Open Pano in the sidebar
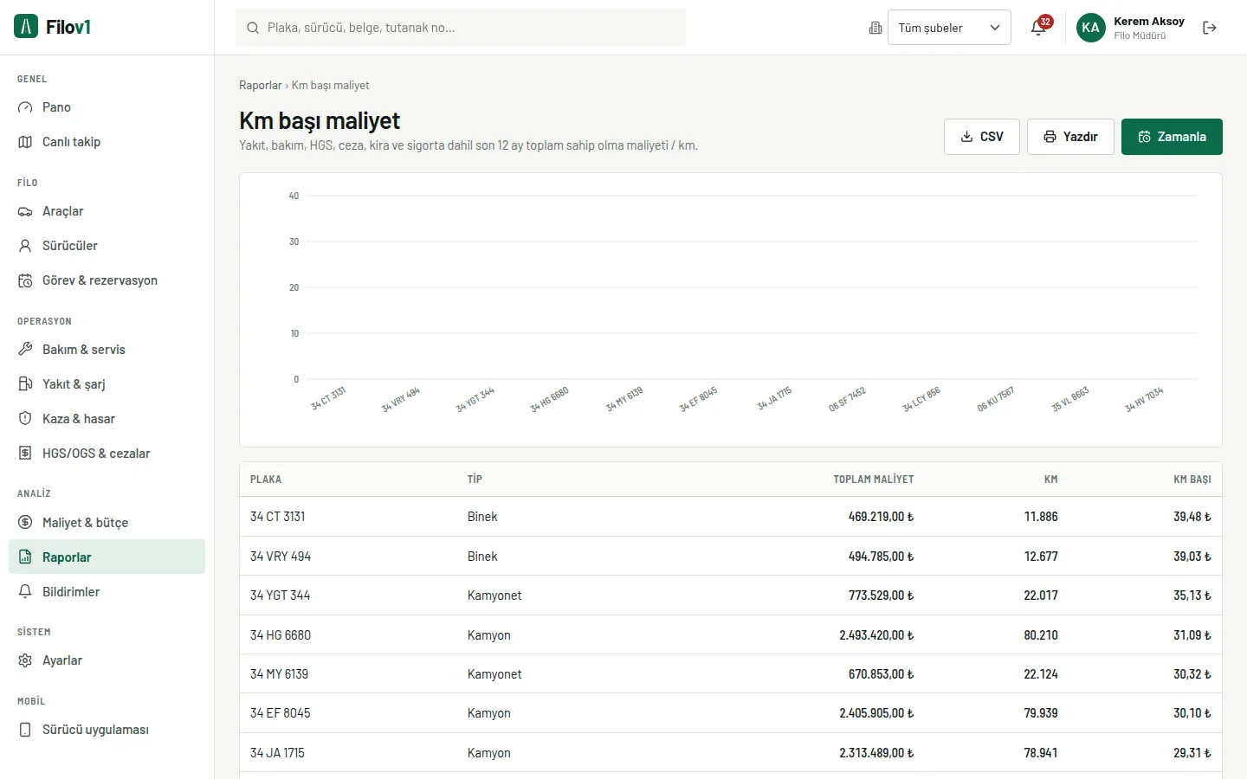 [x=107, y=107]
